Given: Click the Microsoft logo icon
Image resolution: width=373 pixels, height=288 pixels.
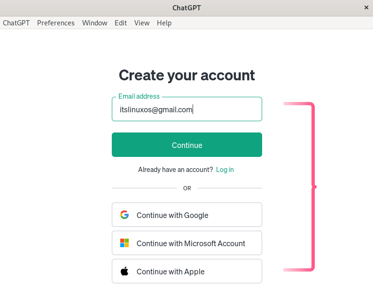Looking at the screenshot, I should 124,243.
